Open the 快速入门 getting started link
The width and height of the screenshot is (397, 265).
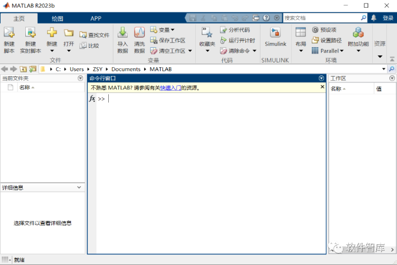click(171, 88)
